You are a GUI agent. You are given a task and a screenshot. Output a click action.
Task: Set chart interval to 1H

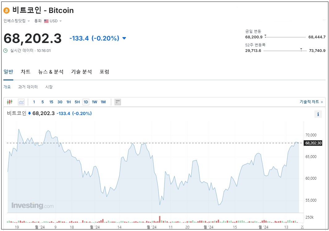pyautogui.click(x=69, y=102)
